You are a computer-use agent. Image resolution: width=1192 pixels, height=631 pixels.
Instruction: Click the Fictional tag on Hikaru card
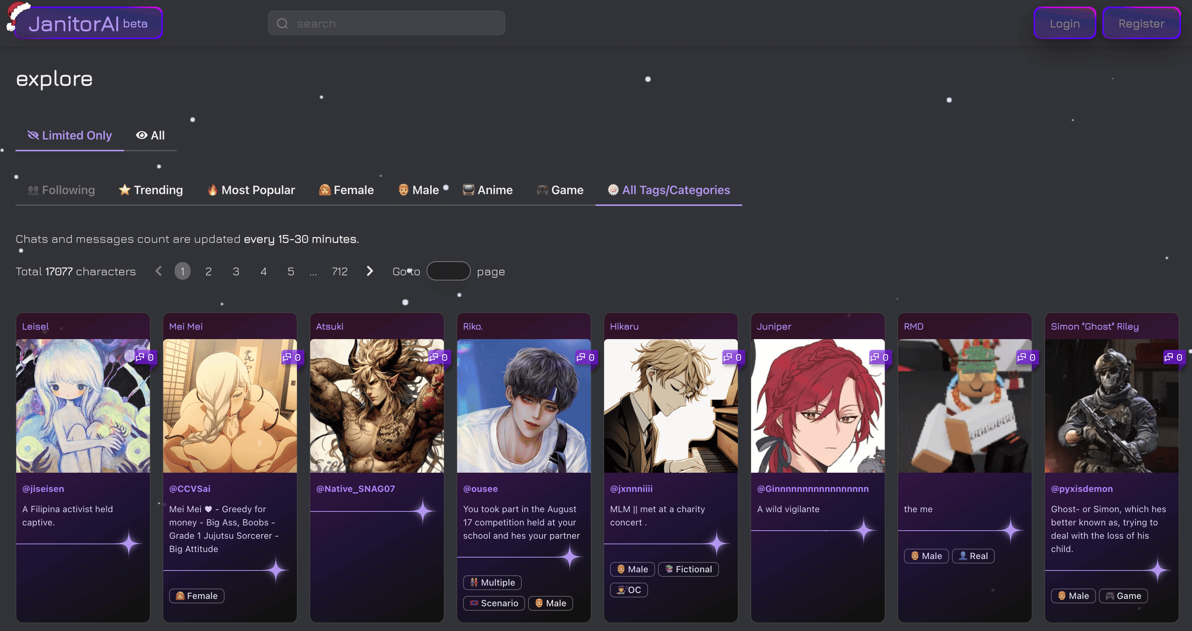[x=688, y=569]
